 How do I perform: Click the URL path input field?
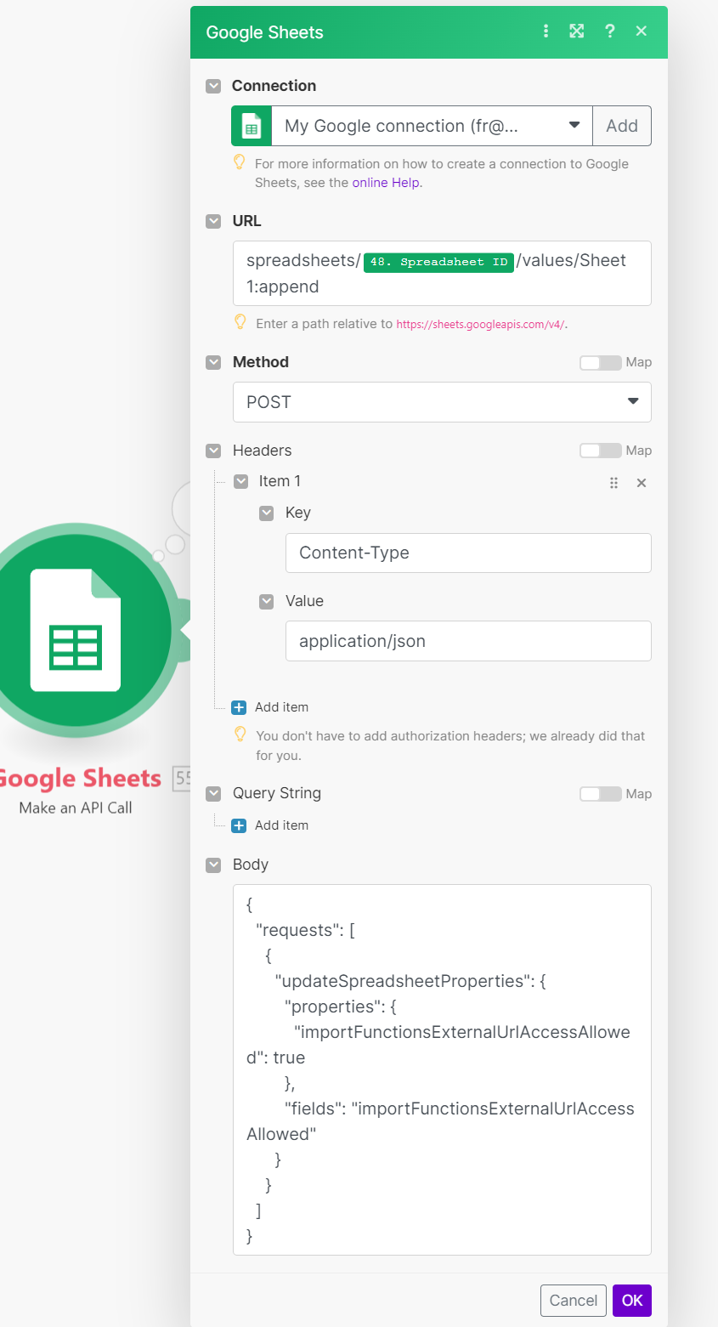click(x=442, y=273)
